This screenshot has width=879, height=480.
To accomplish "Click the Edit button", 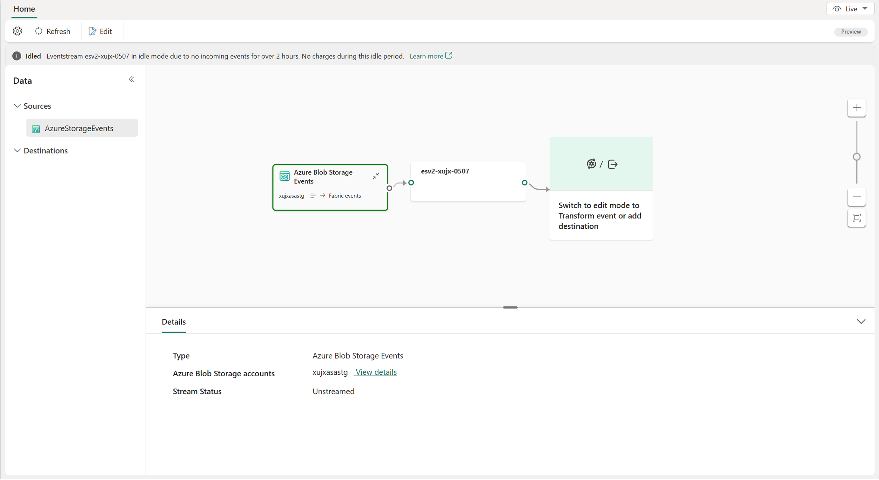I will coord(100,31).
